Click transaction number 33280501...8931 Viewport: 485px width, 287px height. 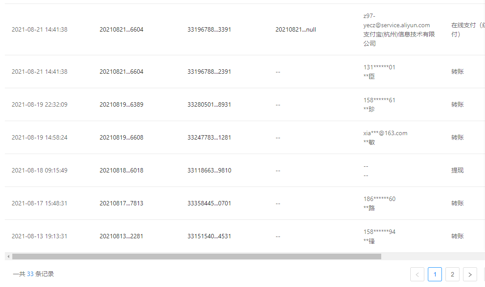point(209,104)
